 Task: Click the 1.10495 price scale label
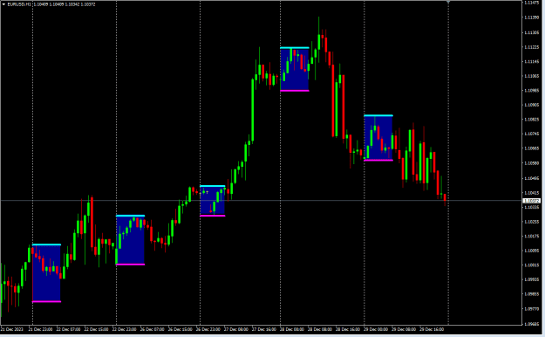(531, 178)
